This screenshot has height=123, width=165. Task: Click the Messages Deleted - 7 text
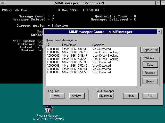click(33, 19)
